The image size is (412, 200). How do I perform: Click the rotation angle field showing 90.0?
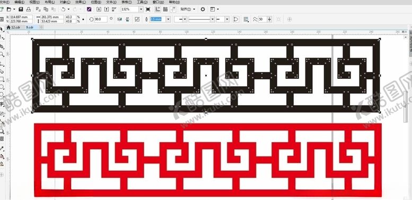pos(101,19)
